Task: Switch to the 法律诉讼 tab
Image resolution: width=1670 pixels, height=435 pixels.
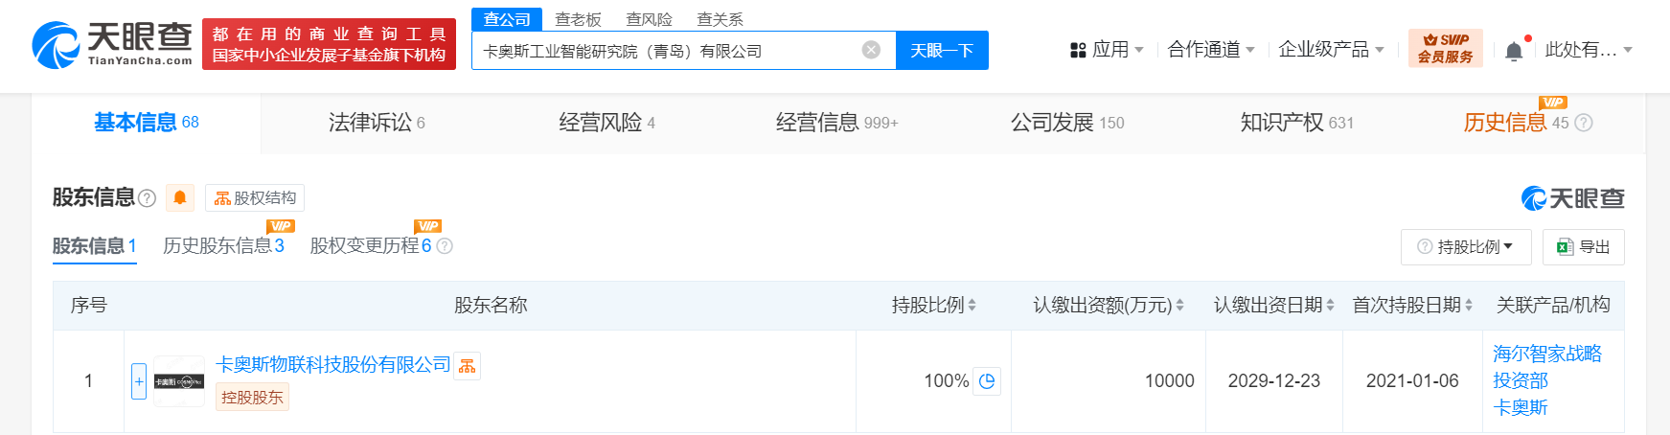Action: [377, 123]
